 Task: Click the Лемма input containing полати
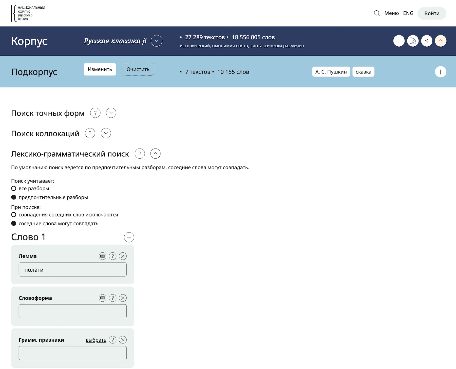click(x=72, y=269)
